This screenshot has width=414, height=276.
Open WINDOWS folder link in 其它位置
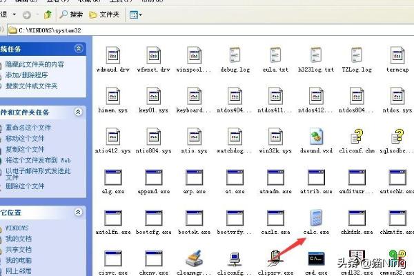(17, 228)
